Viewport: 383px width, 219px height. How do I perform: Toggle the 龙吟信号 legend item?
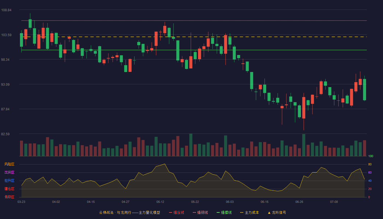point(277,212)
